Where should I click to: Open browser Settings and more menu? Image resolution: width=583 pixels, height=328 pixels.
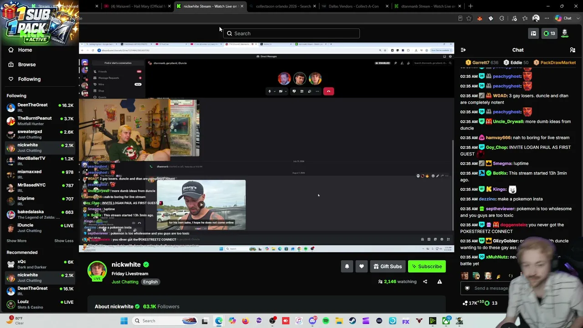click(x=547, y=18)
